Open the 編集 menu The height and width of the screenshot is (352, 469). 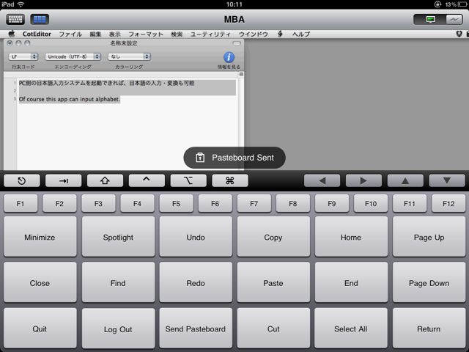tap(95, 34)
